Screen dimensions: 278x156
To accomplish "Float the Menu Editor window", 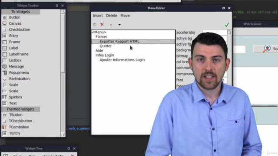I will pos(224,8).
